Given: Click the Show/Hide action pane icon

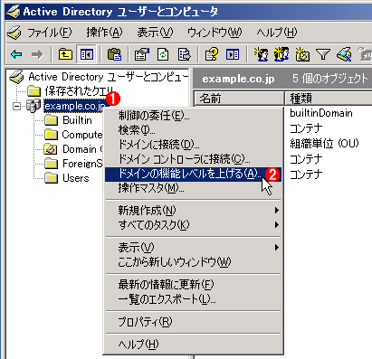Looking at the screenshot, I should [233, 54].
